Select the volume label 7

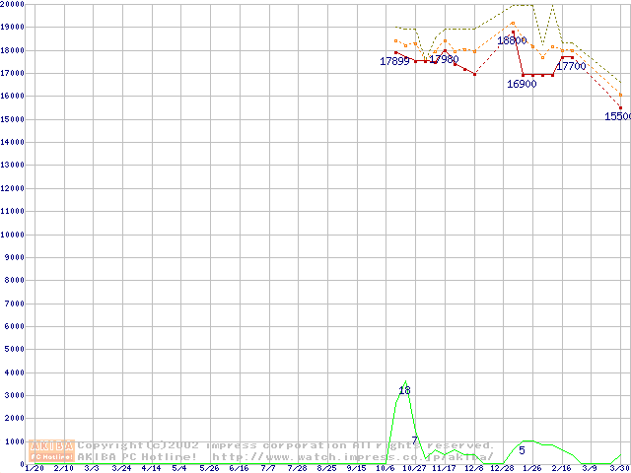415,439
